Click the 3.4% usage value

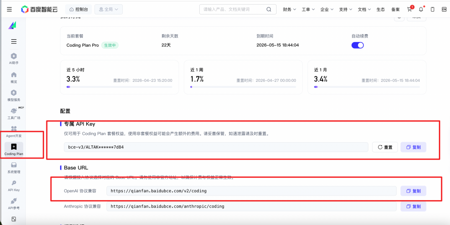point(321,79)
